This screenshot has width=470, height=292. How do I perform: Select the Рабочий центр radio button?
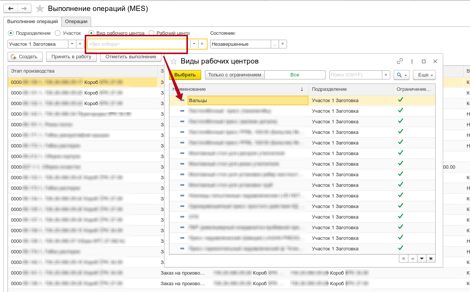click(x=152, y=33)
